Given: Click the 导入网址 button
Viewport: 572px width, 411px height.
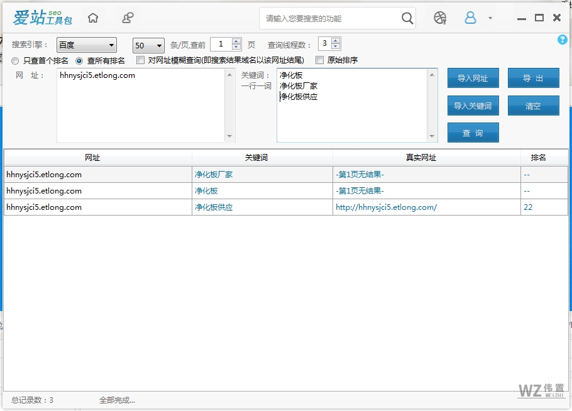Looking at the screenshot, I should click(x=472, y=78).
